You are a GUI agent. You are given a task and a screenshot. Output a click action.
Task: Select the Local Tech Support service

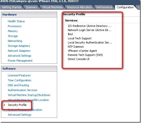[79, 38]
